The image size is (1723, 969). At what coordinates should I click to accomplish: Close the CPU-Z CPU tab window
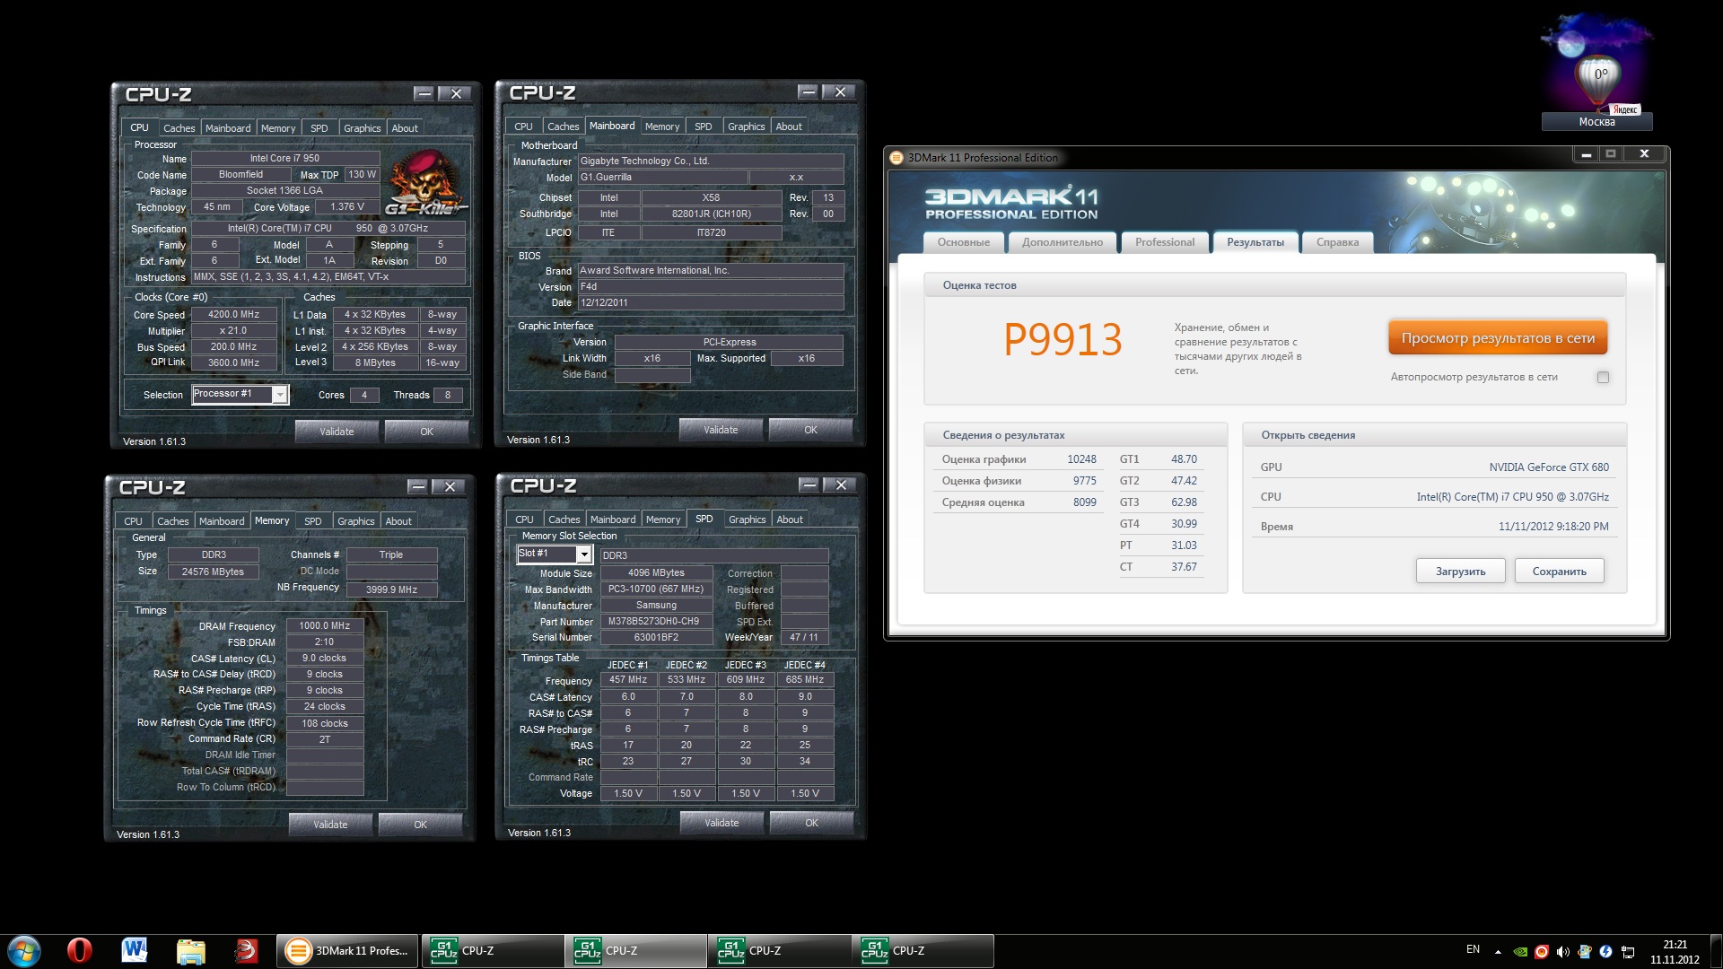point(456,93)
